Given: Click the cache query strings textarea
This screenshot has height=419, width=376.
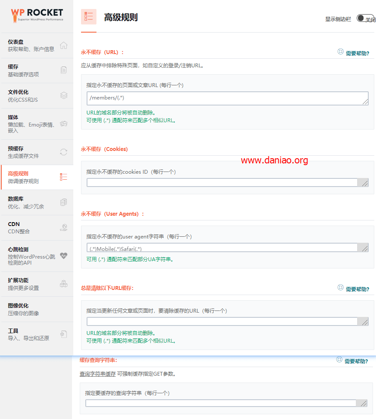Looking at the screenshot, I should tap(226, 403).
